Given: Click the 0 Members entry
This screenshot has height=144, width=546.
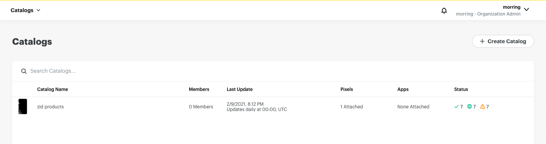Looking at the screenshot, I should 201,107.
